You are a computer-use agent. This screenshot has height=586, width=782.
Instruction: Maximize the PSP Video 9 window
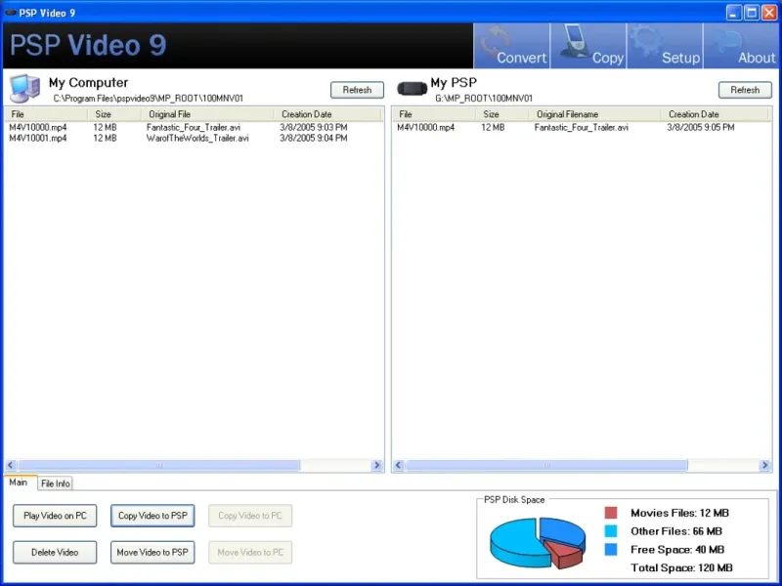[752, 13]
